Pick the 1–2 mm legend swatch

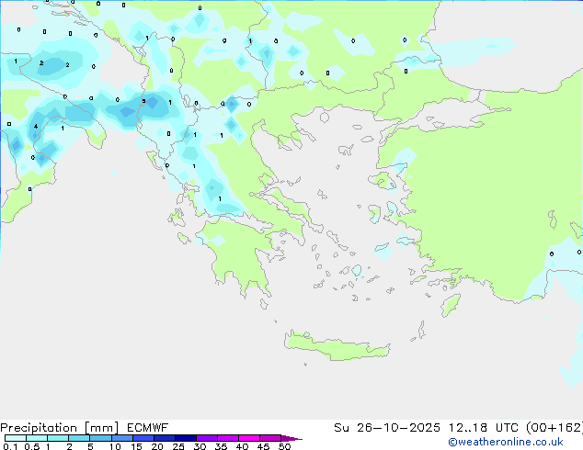click(58, 438)
